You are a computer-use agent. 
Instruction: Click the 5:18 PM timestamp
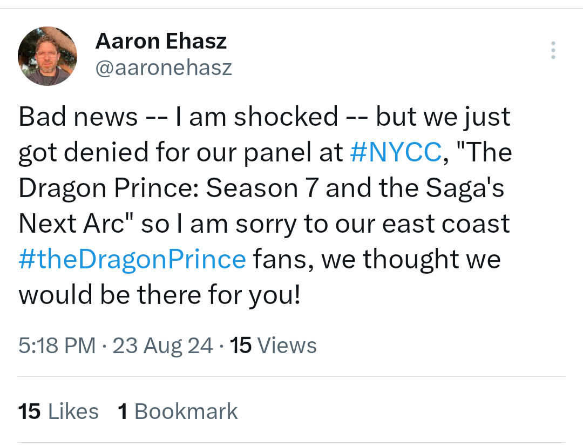point(57,345)
